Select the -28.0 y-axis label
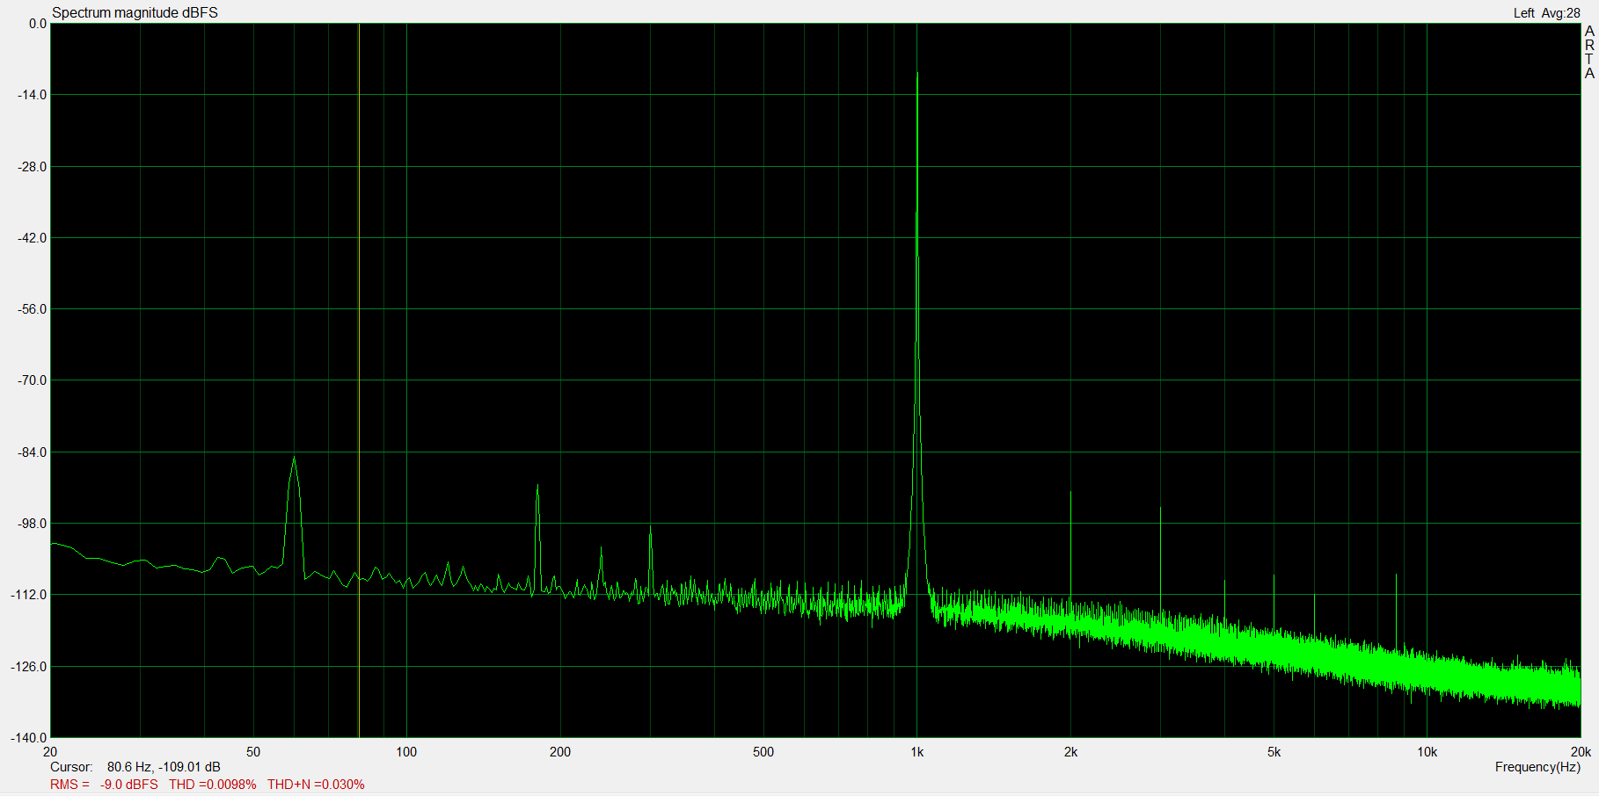Image resolution: width=1599 pixels, height=796 pixels. [33, 167]
